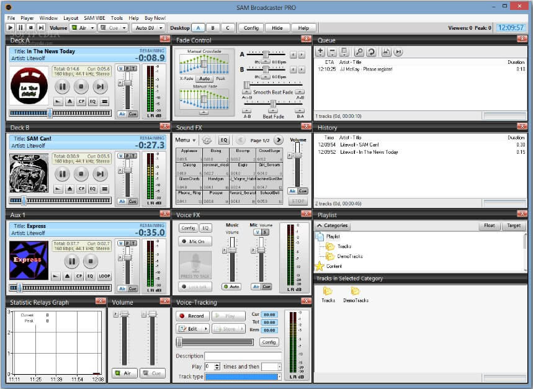Open the Tracks folder in selected category
Image resolution: width=533 pixels, height=389 pixels.
tap(328, 295)
